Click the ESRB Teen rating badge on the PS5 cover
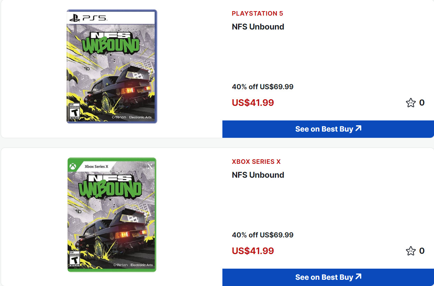The image size is (434, 286). 74,112
